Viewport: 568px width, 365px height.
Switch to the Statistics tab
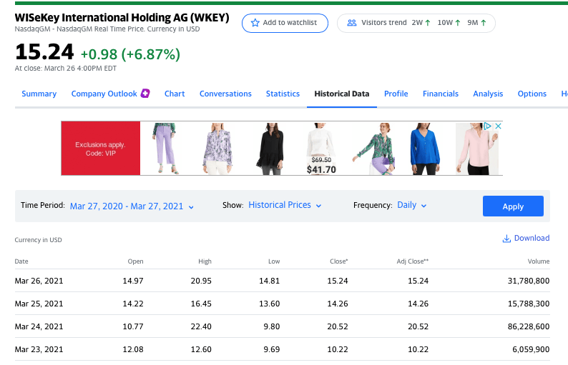283,94
